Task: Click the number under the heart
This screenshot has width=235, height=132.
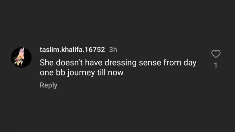Action: tap(216, 65)
